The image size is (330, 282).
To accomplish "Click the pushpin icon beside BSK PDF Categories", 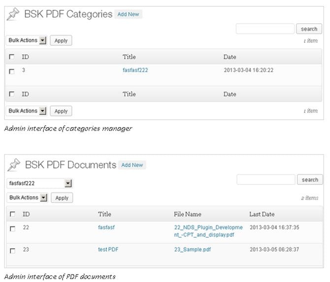I will click(x=13, y=14).
